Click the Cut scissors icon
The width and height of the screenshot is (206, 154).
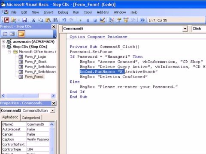(33, 20)
